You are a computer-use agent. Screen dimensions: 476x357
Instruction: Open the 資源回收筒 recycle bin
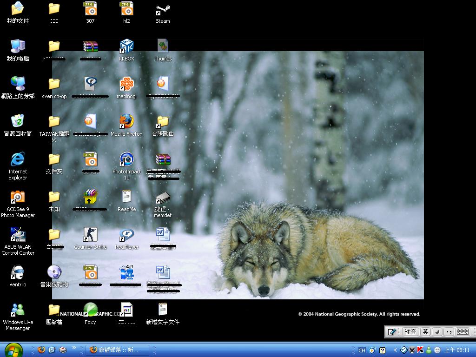pyautogui.click(x=18, y=126)
